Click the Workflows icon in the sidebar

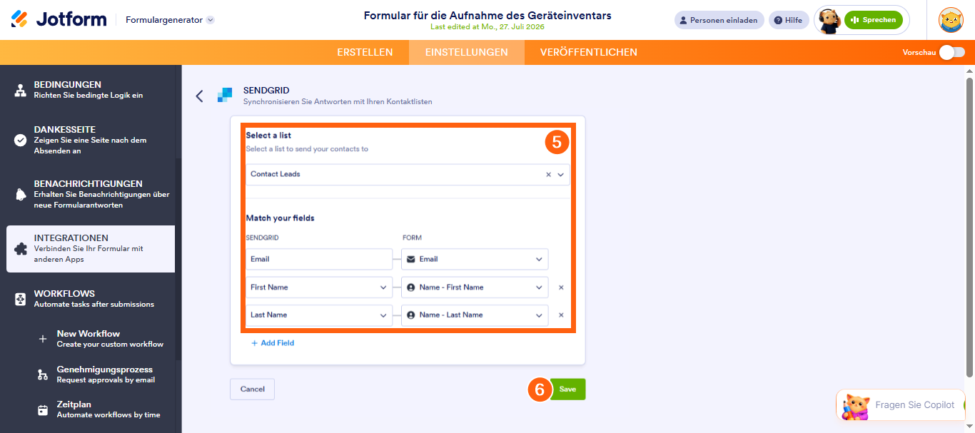click(x=21, y=299)
